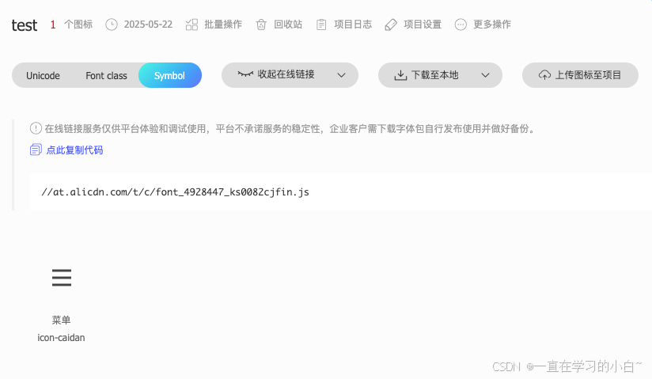Select the 菜单 hamburger menu icon
The width and height of the screenshot is (652, 379).
click(x=62, y=278)
